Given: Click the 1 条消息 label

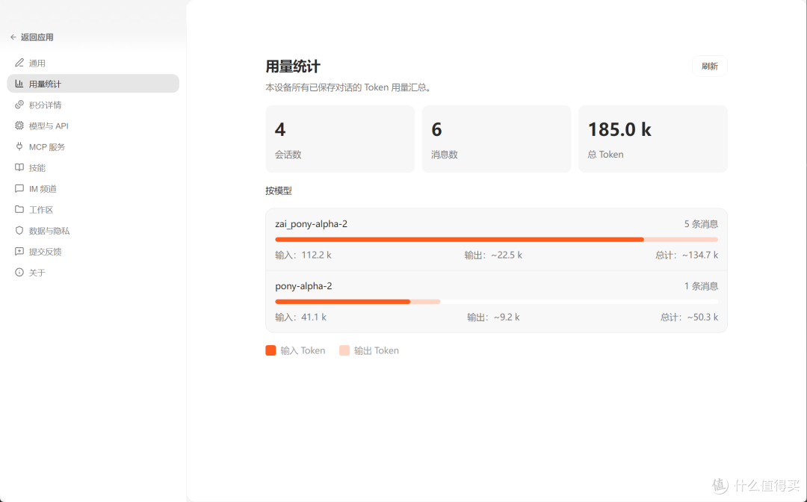Looking at the screenshot, I should 701,286.
